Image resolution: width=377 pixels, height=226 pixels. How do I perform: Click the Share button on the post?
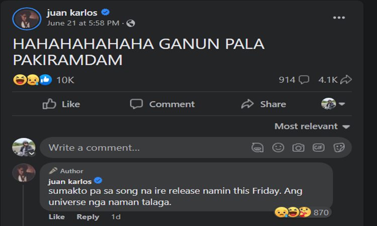pos(263,104)
